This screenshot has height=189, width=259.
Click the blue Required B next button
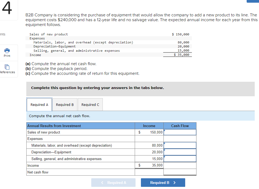(163, 183)
